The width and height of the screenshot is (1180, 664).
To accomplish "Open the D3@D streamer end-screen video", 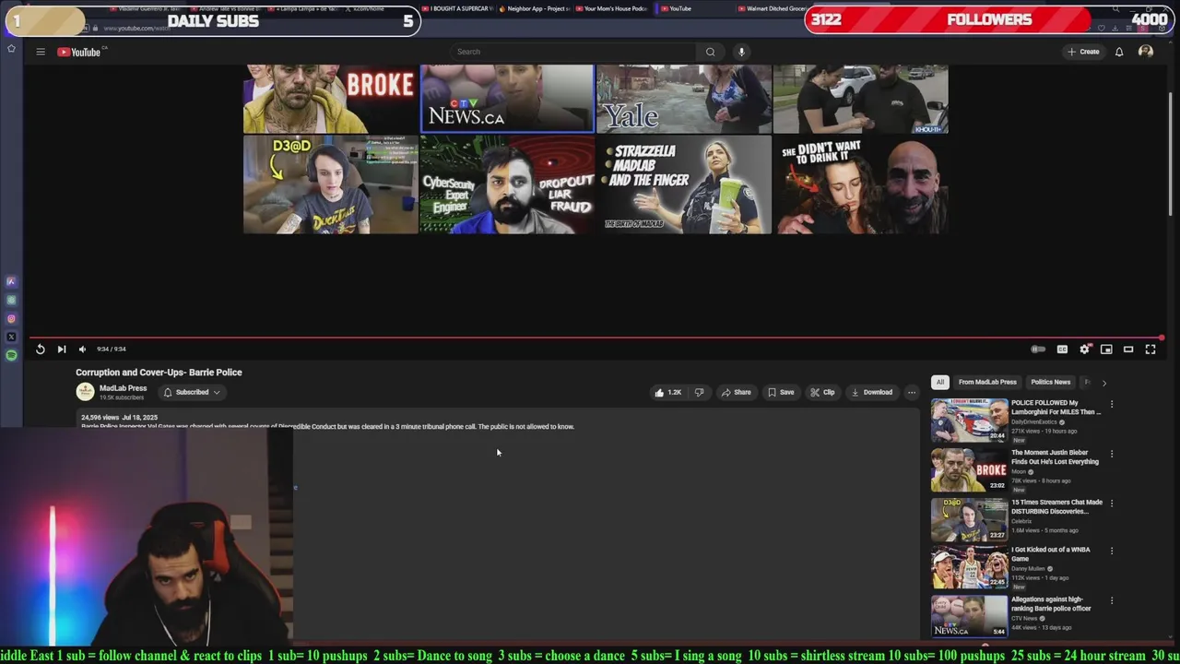I will click(x=330, y=184).
